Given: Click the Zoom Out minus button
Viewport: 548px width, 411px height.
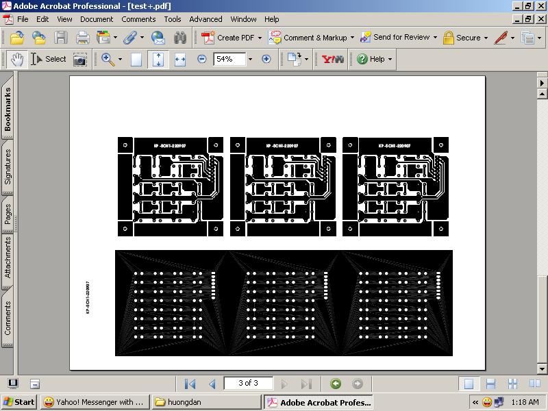Looking at the screenshot, I should (201, 59).
